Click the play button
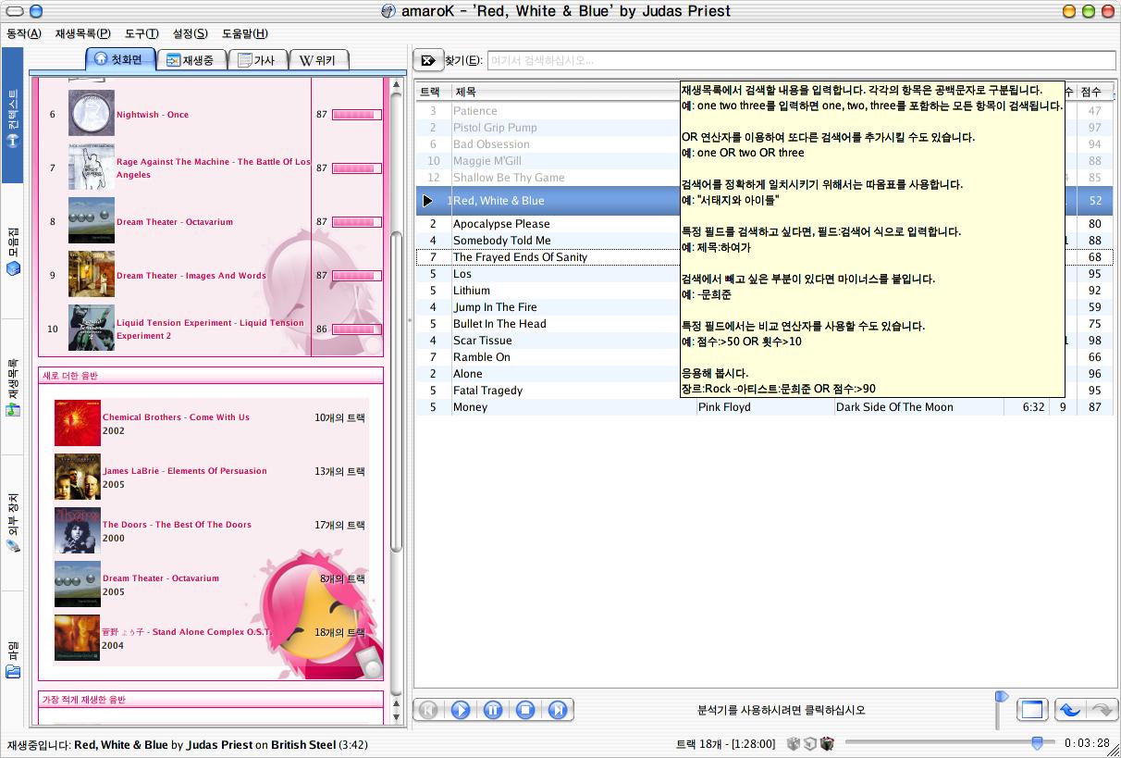Screen dimensions: 1121x758 point(461,710)
